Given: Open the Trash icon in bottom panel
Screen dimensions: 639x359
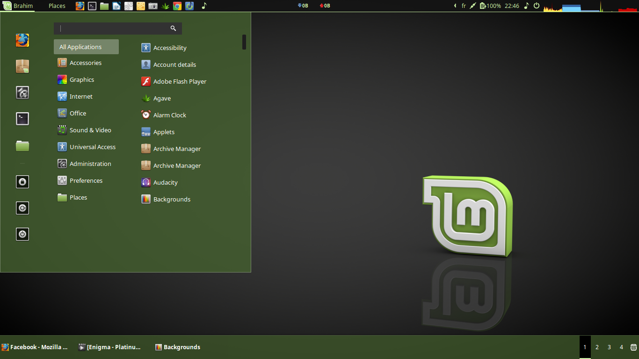Looking at the screenshot, I should pyautogui.click(x=633, y=347).
